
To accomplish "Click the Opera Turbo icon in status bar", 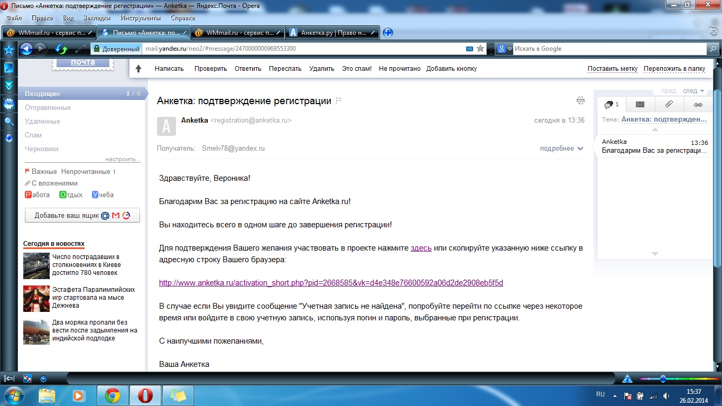I will pos(43,378).
